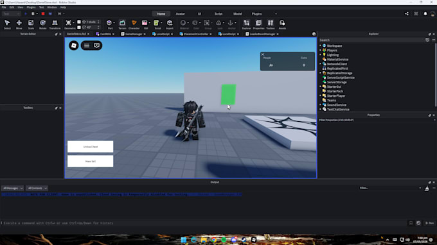
Task: Expand the ReplicatedStorage node
Action: coord(320,73)
